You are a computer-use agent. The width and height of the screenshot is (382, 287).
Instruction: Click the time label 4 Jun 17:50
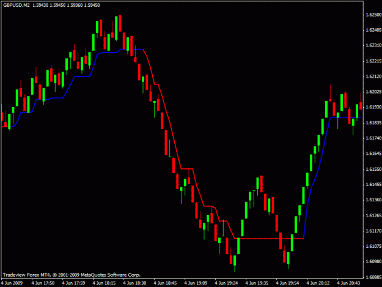coord(43,283)
